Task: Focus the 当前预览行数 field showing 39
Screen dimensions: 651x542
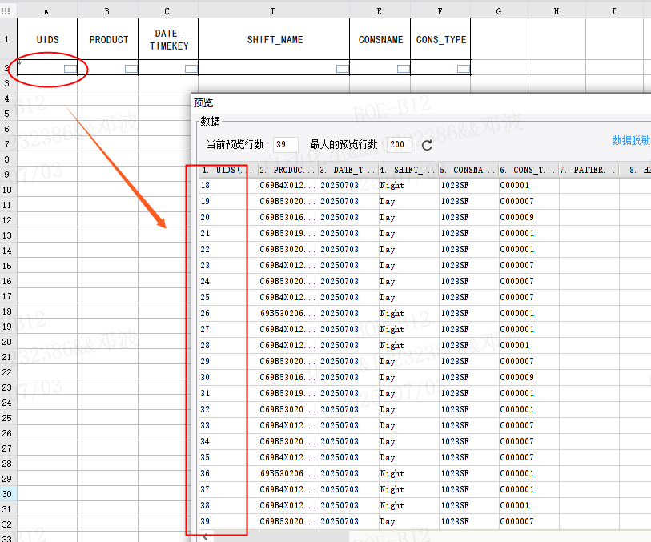Action: 286,144
